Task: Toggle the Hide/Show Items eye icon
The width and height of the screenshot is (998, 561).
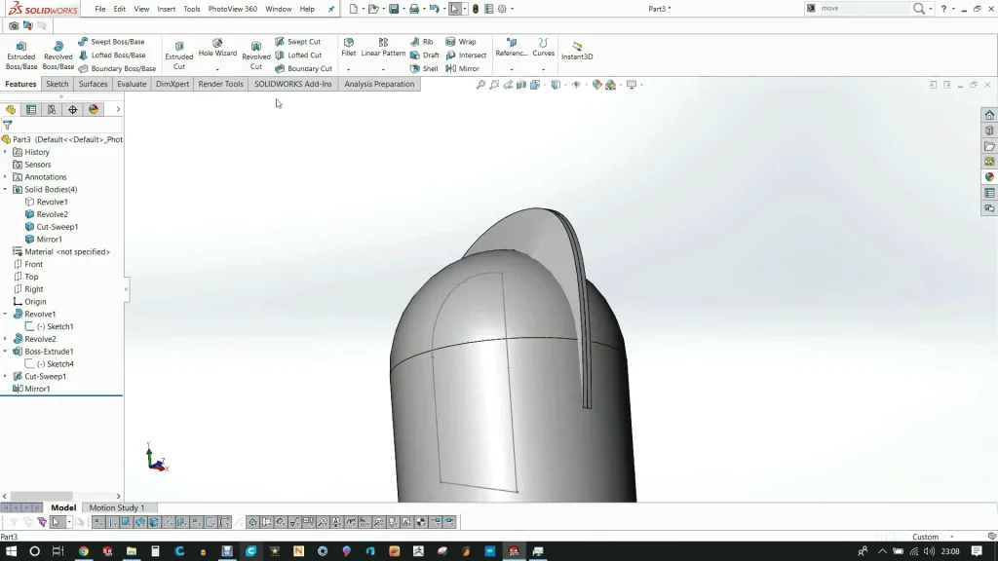Action: coord(577,85)
